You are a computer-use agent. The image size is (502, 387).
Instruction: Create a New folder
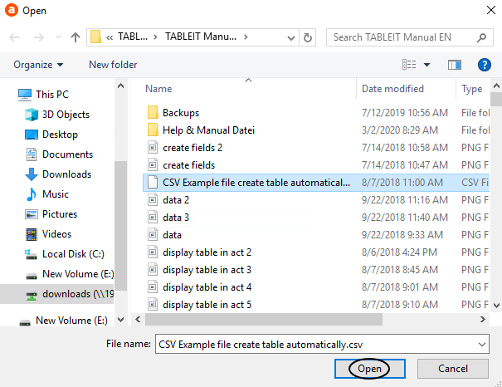click(113, 65)
